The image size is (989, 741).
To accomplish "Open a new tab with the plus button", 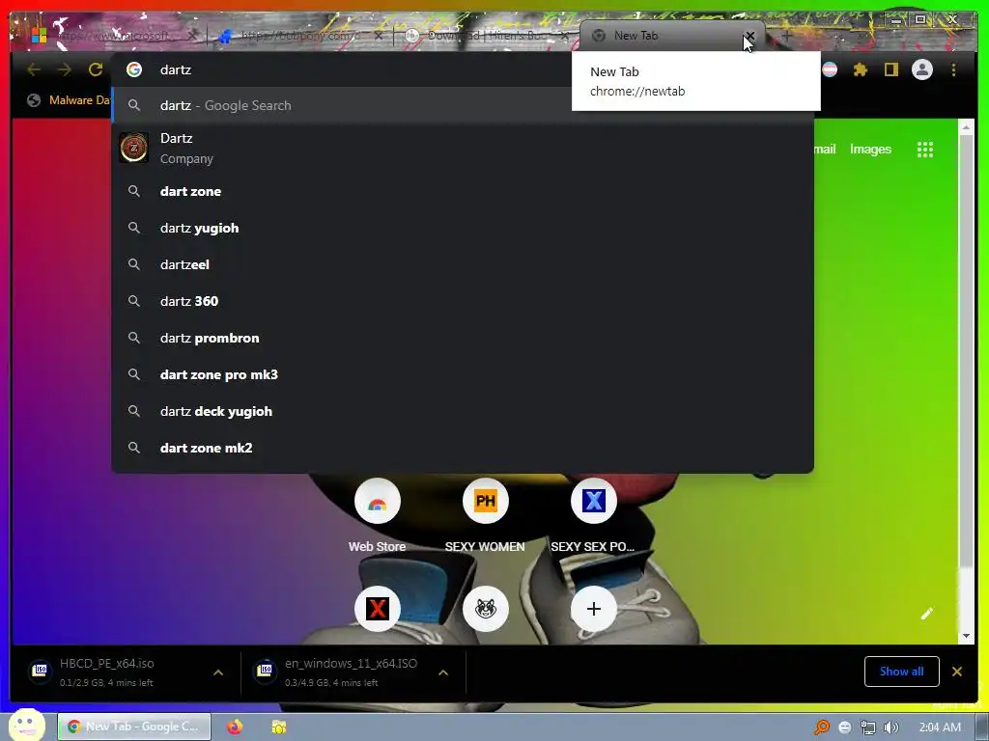I will tap(786, 36).
